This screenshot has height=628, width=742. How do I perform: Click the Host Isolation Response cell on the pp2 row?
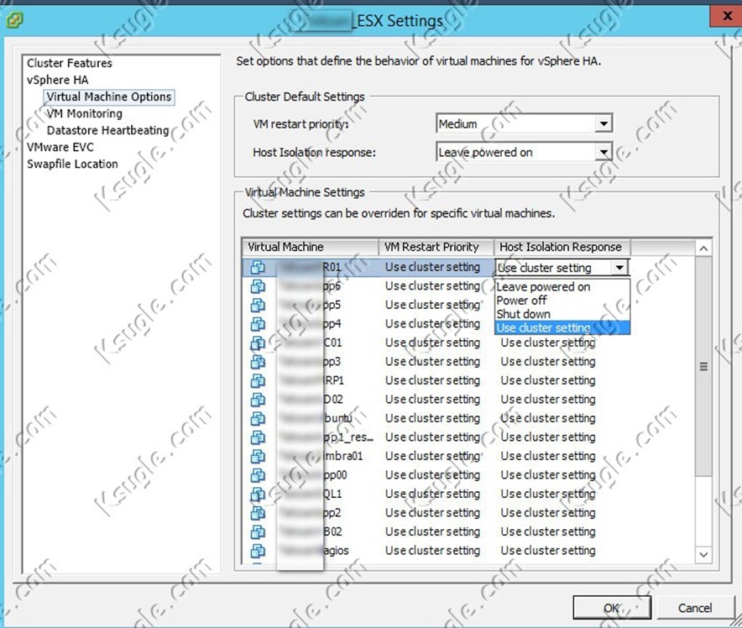coord(548,514)
